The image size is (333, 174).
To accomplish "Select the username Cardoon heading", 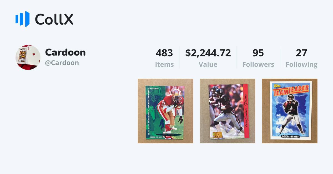I will coord(65,52).
